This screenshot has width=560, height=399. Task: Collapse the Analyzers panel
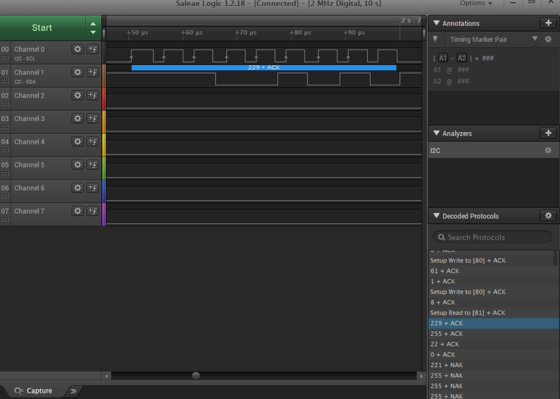click(x=436, y=133)
